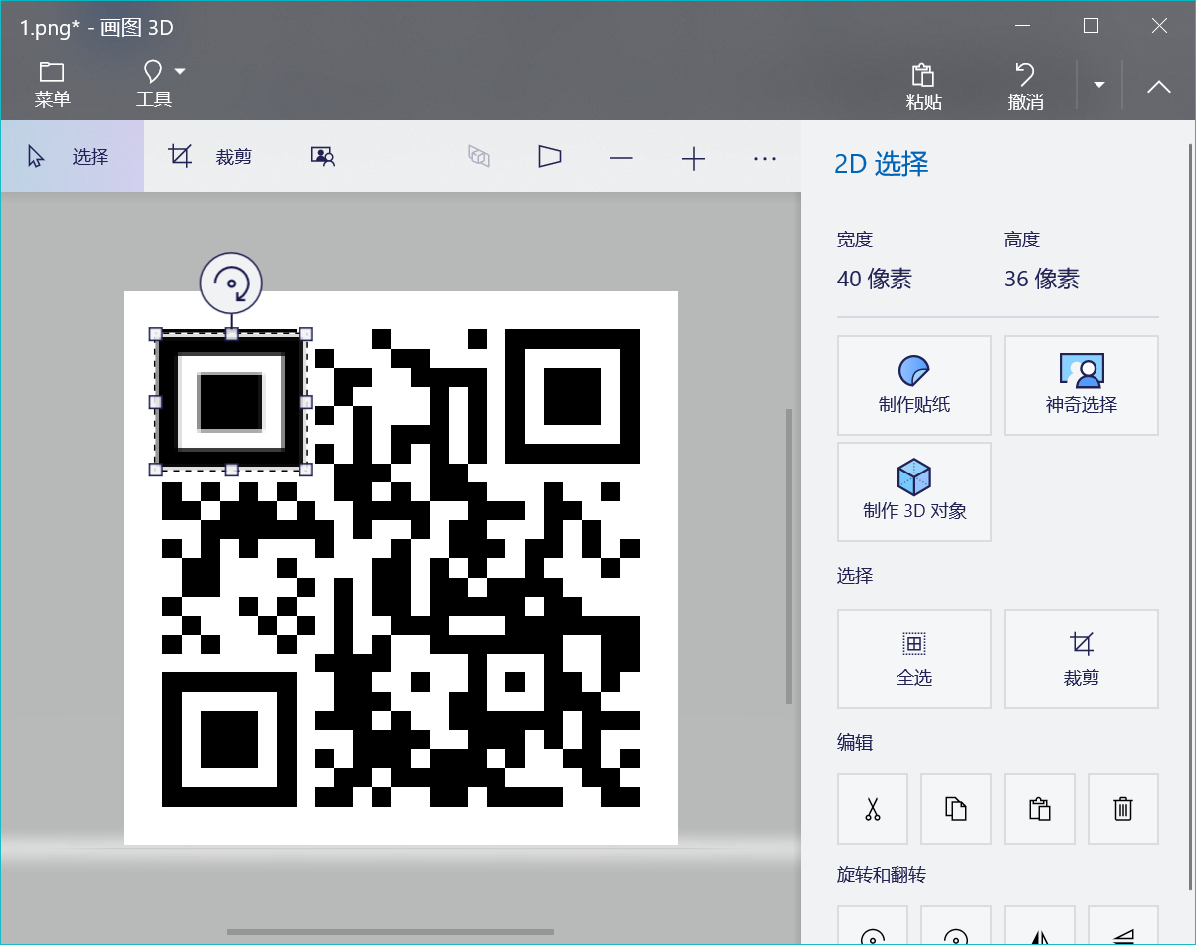The height and width of the screenshot is (945, 1196).
Task: Activate the 选择 selection tool
Action: click(x=73, y=156)
